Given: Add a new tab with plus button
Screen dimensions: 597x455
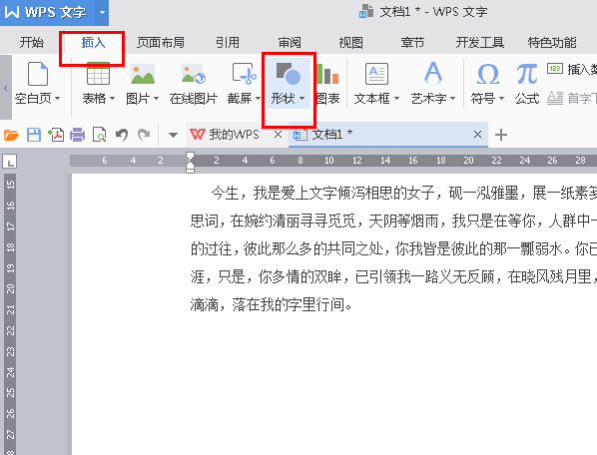Looking at the screenshot, I should pos(501,135).
